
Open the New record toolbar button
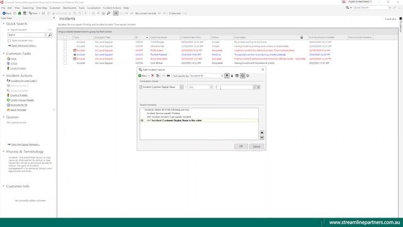tap(34, 13)
